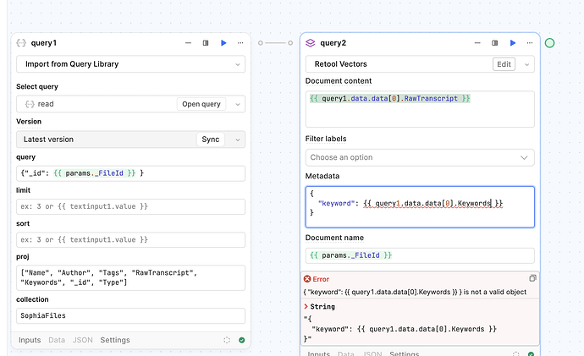Click the Document content code field
Image resolution: width=584 pixels, height=356 pixels.
[420, 109]
